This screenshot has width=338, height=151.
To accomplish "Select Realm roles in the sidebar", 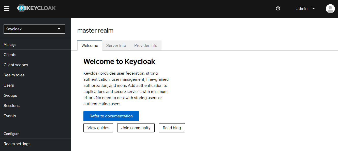I will click(14, 75).
